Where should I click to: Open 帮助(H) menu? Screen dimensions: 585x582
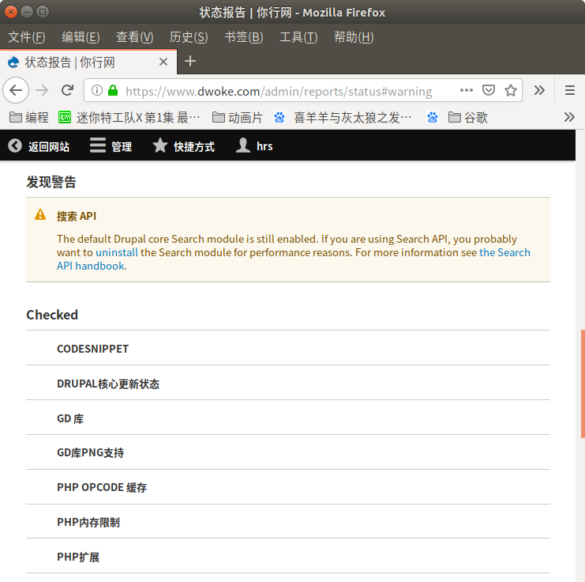[x=354, y=37]
